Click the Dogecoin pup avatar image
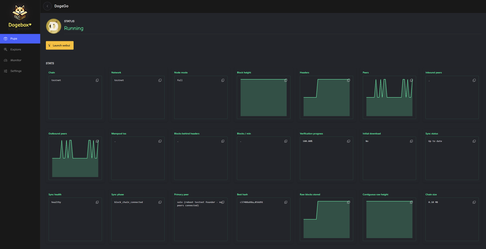This screenshot has width=486, height=249. point(53,26)
